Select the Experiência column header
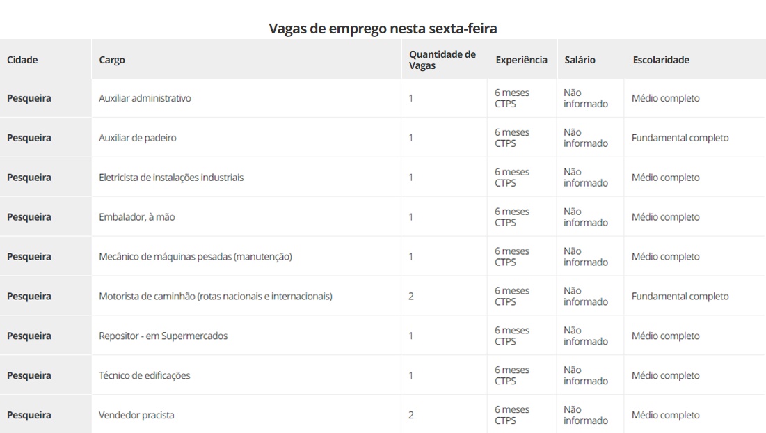The height and width of the screenshot is (433, 766). [x=521, y=60]
